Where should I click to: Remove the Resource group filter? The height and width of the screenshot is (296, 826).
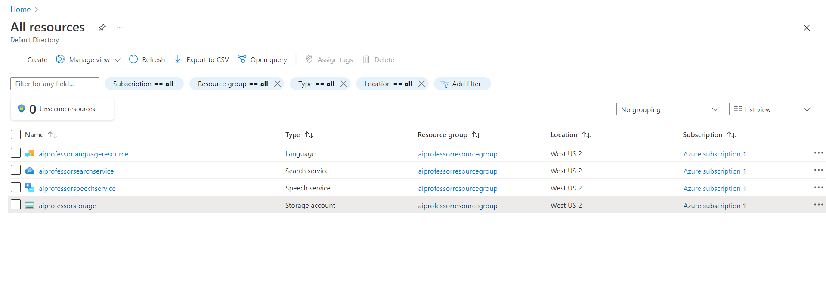pyautogui.click(x=278, y=84)
